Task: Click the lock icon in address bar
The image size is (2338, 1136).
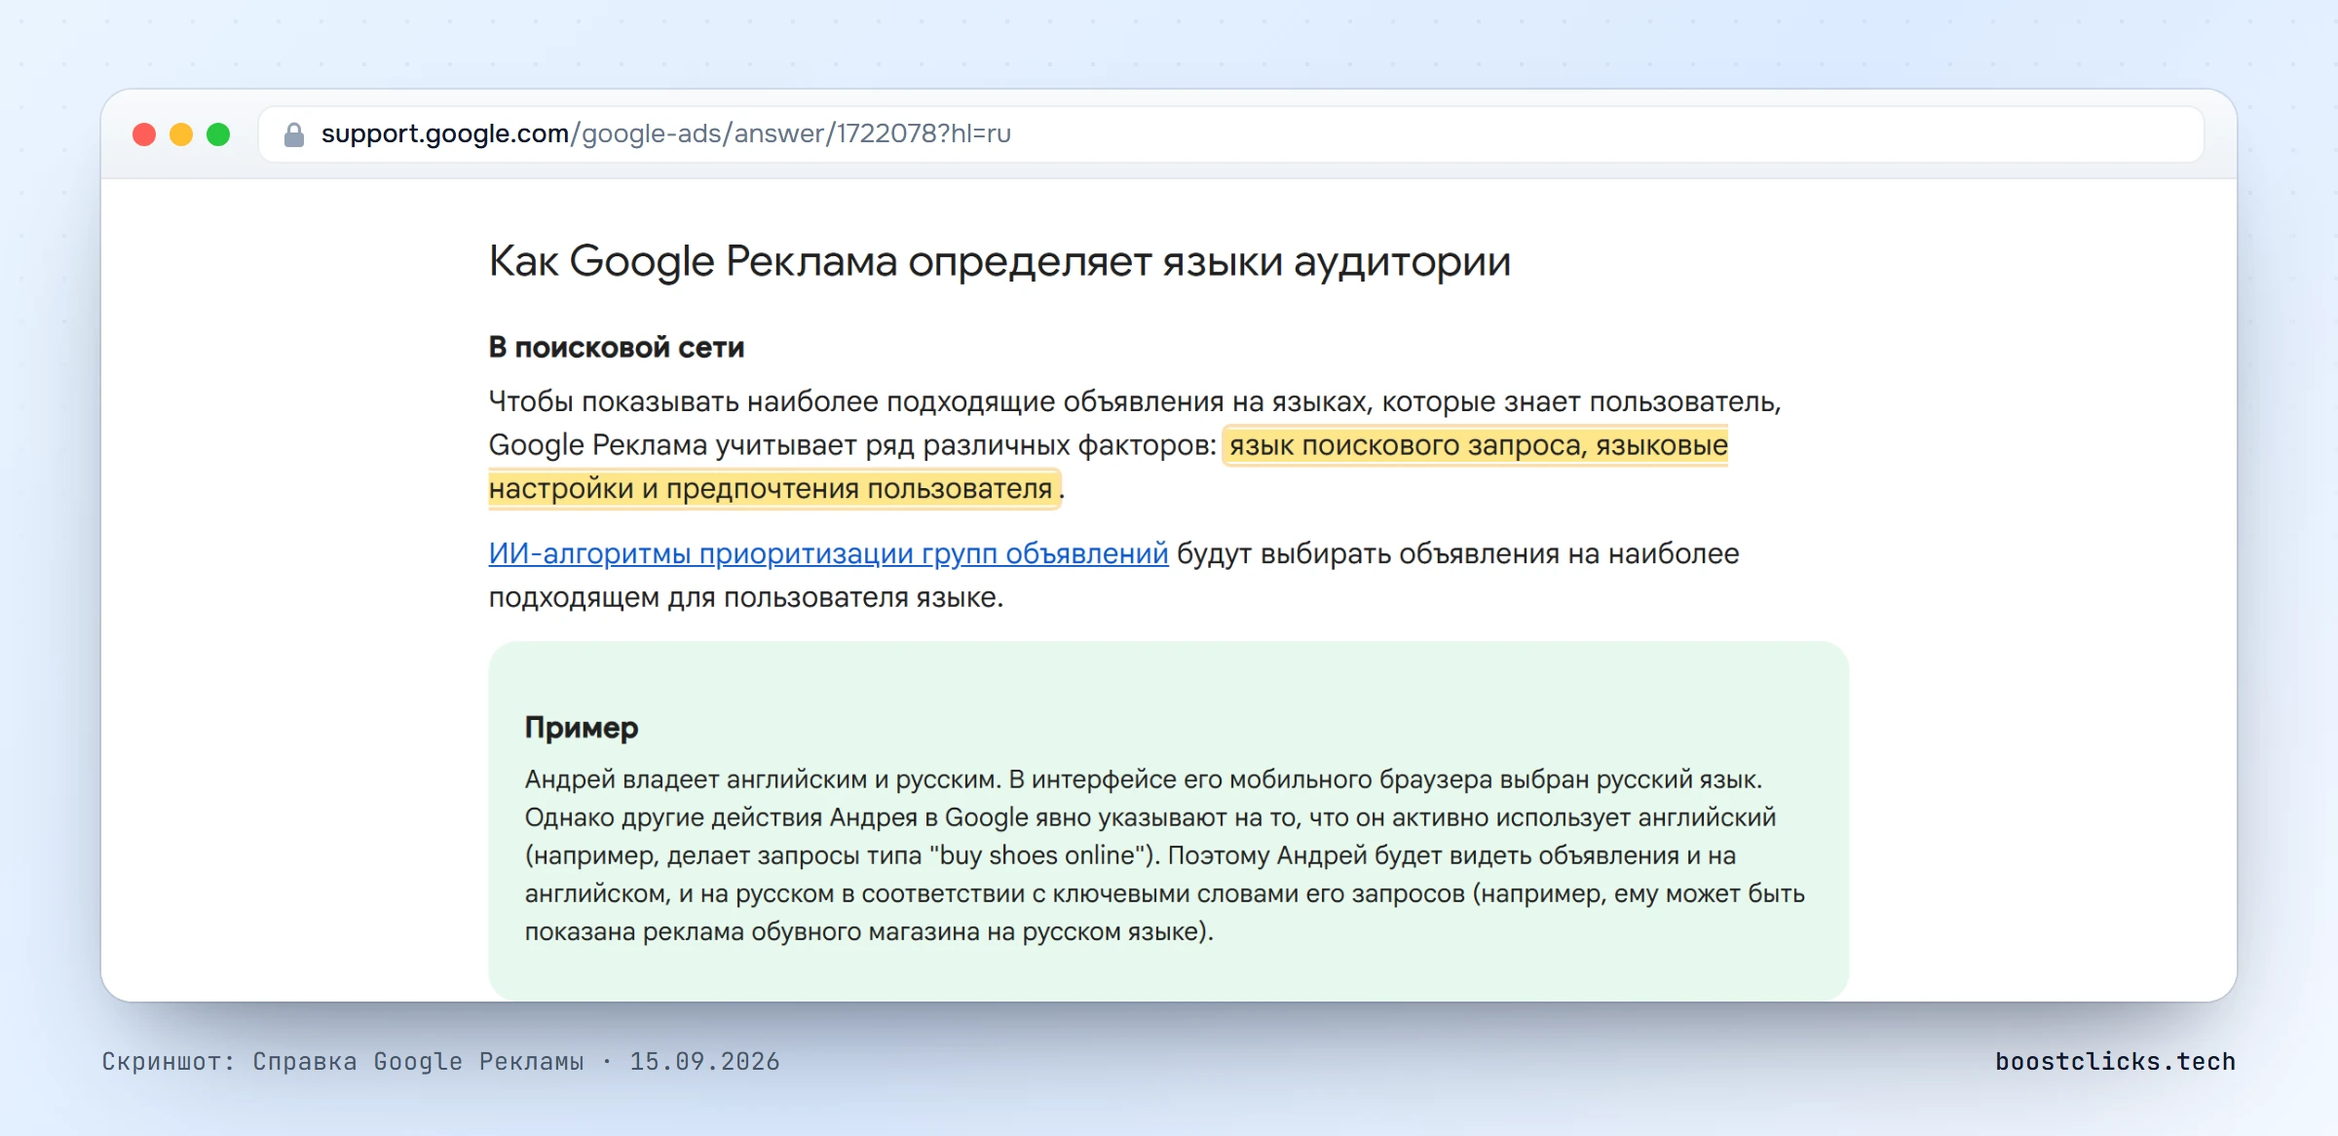Action: (x=294, y=134)
